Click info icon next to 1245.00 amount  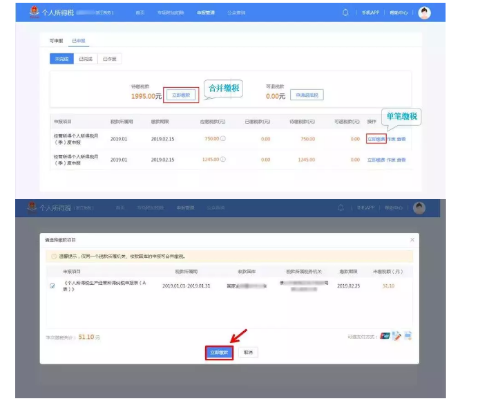click(224, 160)
